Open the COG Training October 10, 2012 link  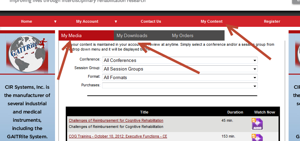118,136
